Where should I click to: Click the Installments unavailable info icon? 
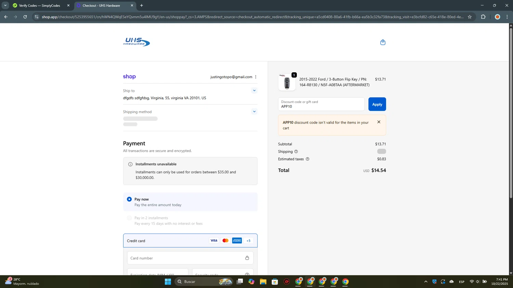[x=130, y=164]
